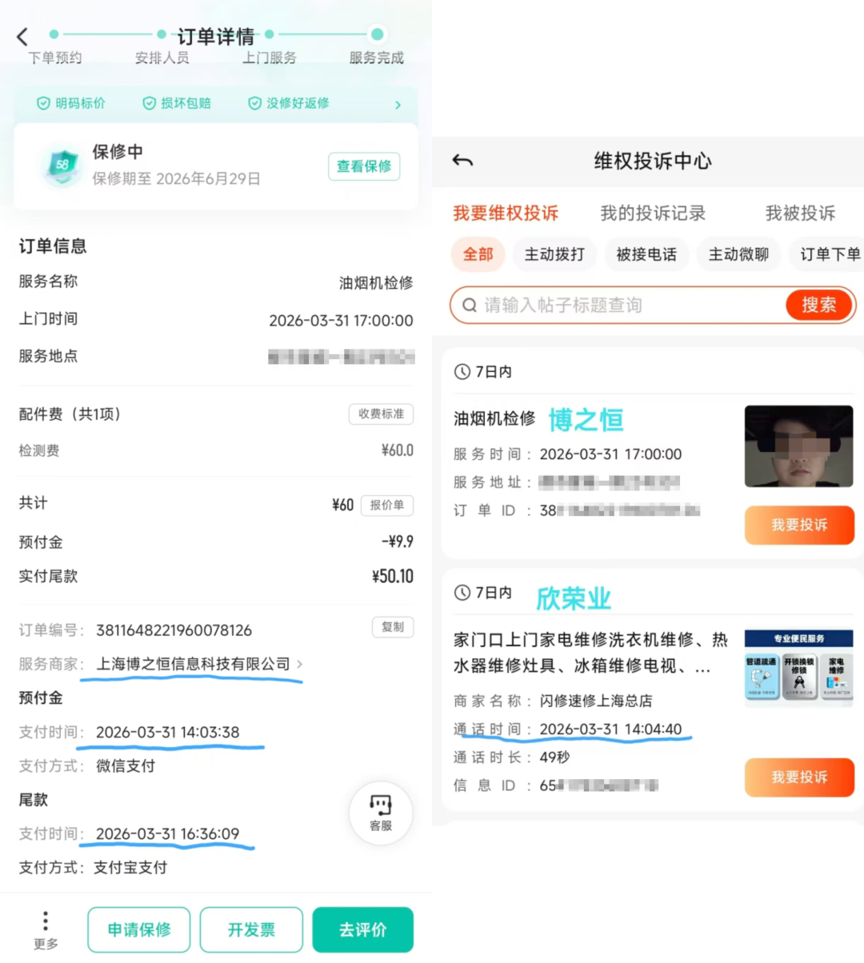Switch to 我被投诉 tab
Screen dimensions: 864x963
point(800,213)
